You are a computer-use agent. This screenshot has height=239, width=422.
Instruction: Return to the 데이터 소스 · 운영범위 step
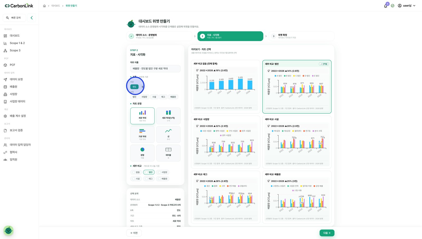[x=159, y=36]
